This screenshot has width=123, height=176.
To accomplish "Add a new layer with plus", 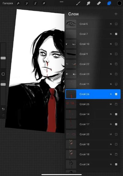I will tap(116, 14).
